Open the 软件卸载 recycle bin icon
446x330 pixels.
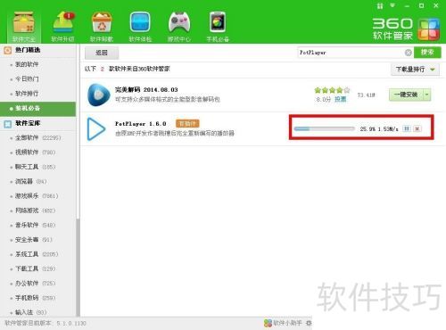point(102,22)
